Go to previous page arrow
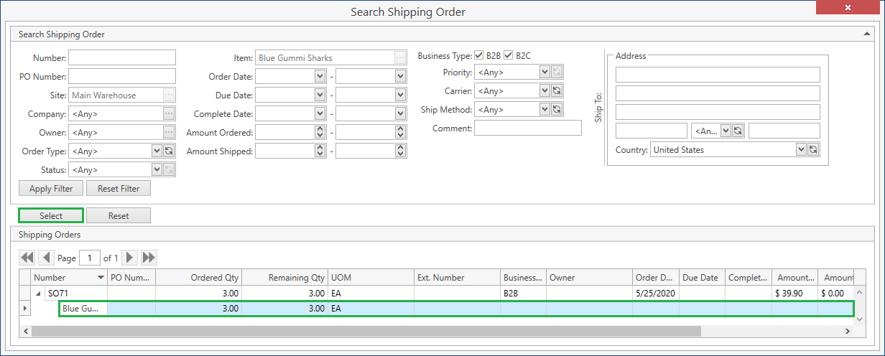Screen dimensions: 885x356 (x=47, y=258)
